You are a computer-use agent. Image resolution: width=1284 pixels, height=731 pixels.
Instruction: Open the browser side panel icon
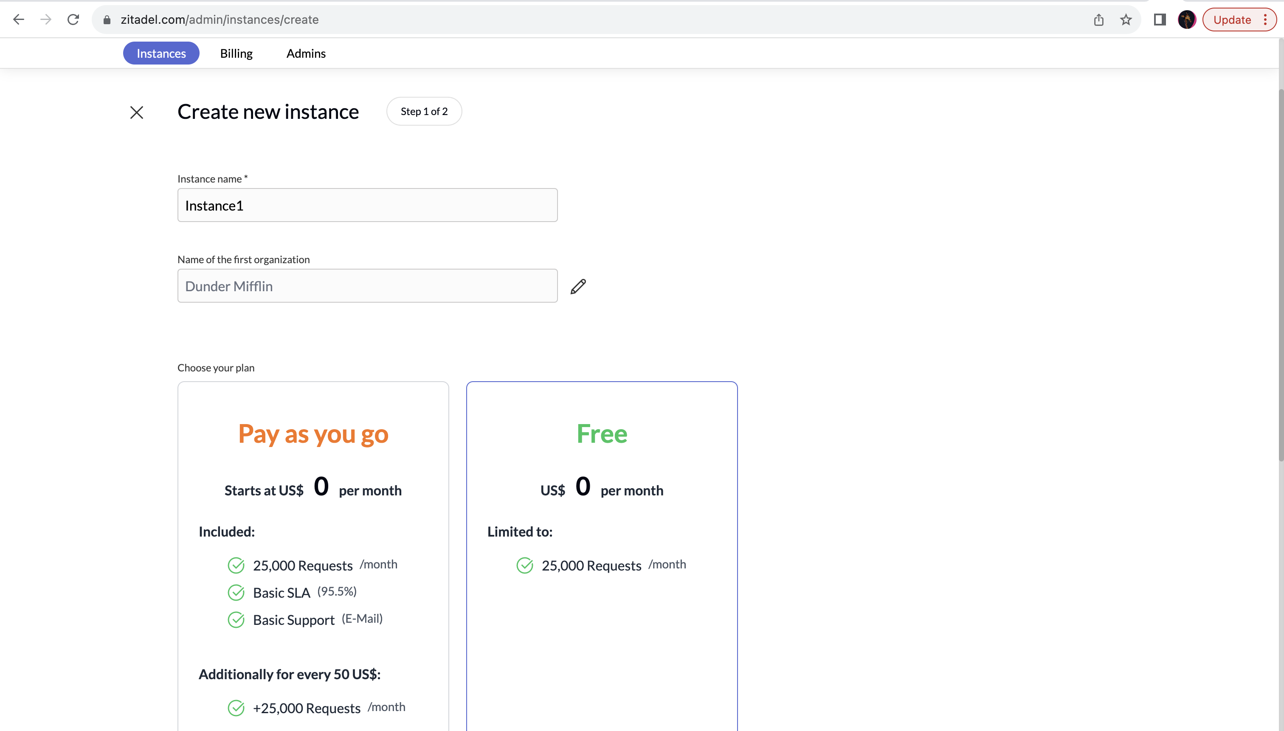[x=1160, y=20]
